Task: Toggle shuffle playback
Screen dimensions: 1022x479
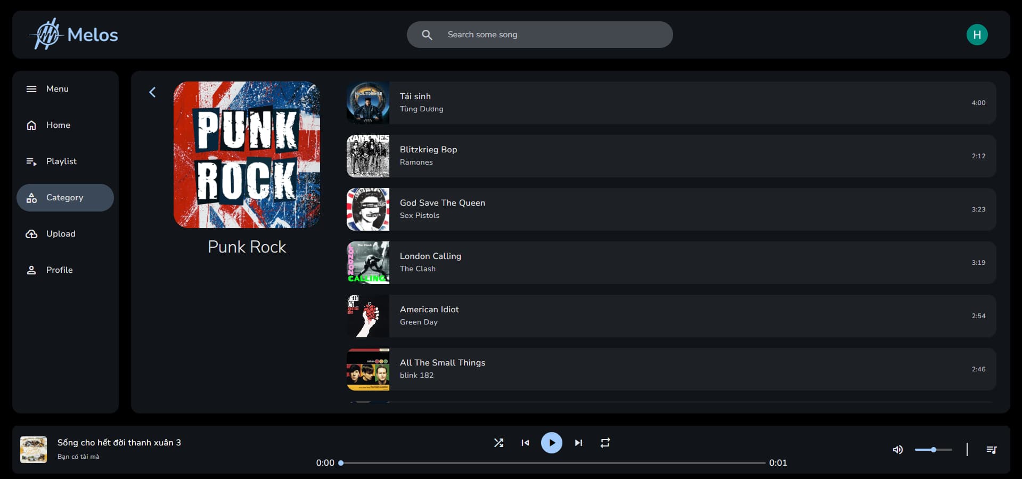Action: pyautogui.click(x=498, y=443)
